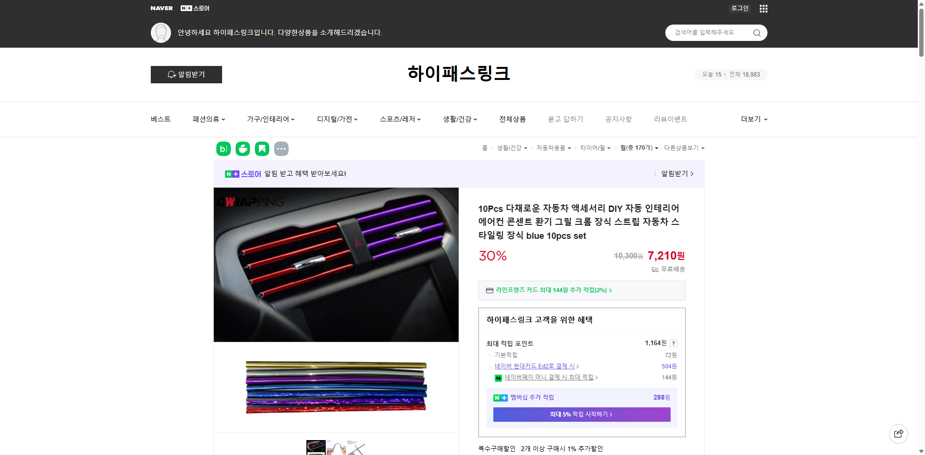Expand the 더보기 navigation dropdown
Screen dimensions: 925x455
tap(753, 119)
